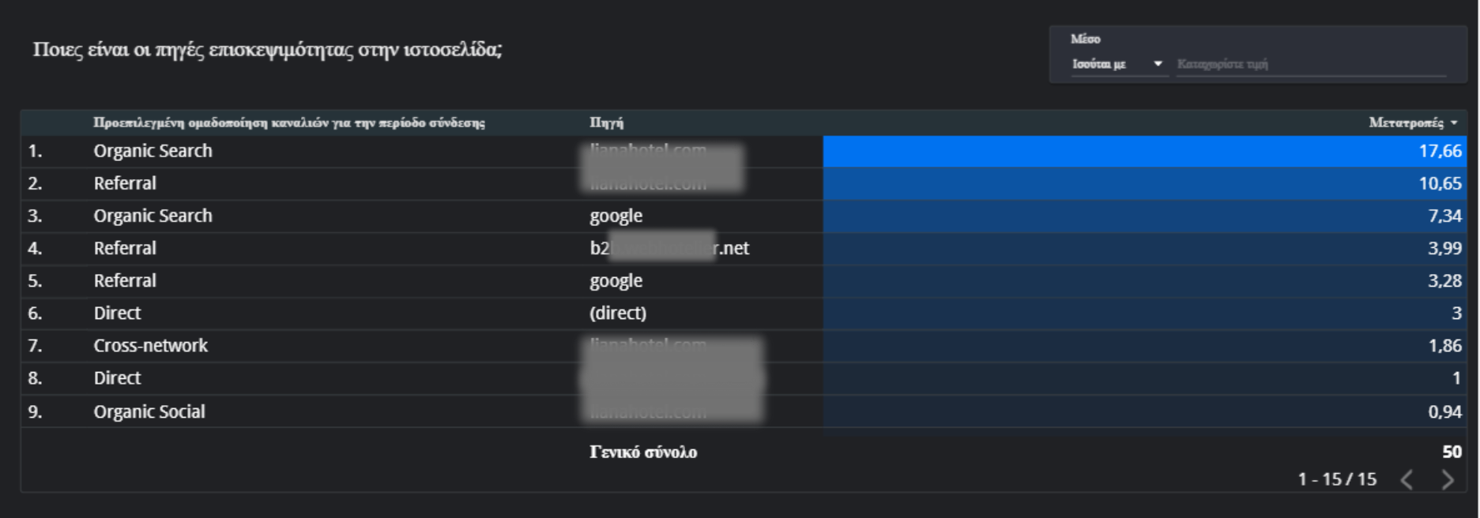Click the sort arrow beside Μετατροπές header
This screenshot has height=518, width=1480.
coord(1455,123)
